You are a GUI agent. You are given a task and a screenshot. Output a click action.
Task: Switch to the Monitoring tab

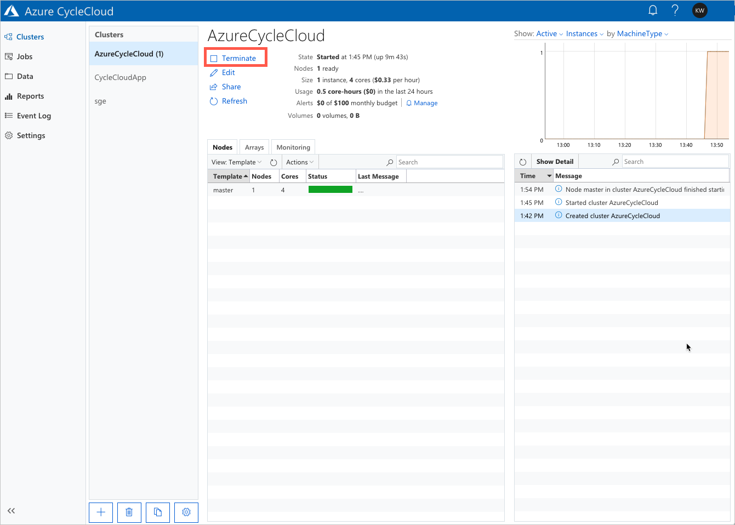(293, 147)
